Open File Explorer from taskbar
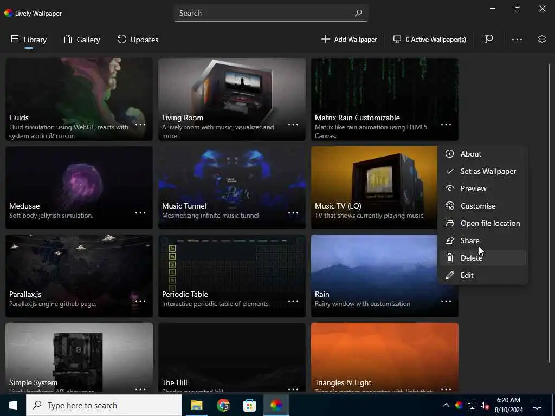 tap(196, 405)
